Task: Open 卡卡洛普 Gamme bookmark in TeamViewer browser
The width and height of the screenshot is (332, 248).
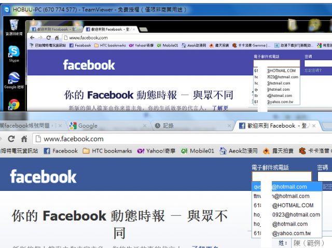Action: pos(251,45)
